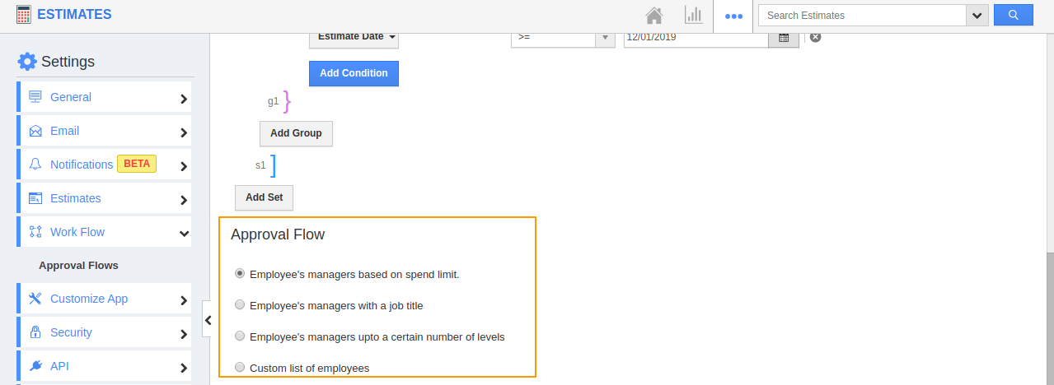The height and width of the screenshot is (385, 1054).
Task: Open the date picker calendar icon
Action: (784, 38)
